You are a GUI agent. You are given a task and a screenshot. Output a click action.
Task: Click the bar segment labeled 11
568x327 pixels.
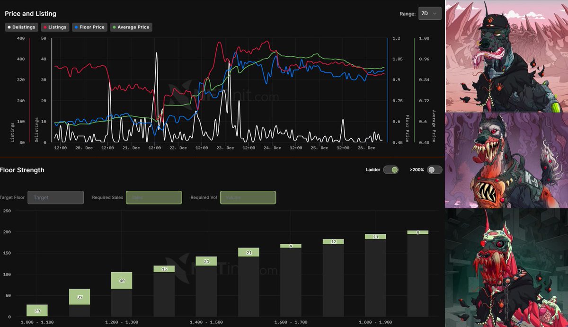pos(376,237)
